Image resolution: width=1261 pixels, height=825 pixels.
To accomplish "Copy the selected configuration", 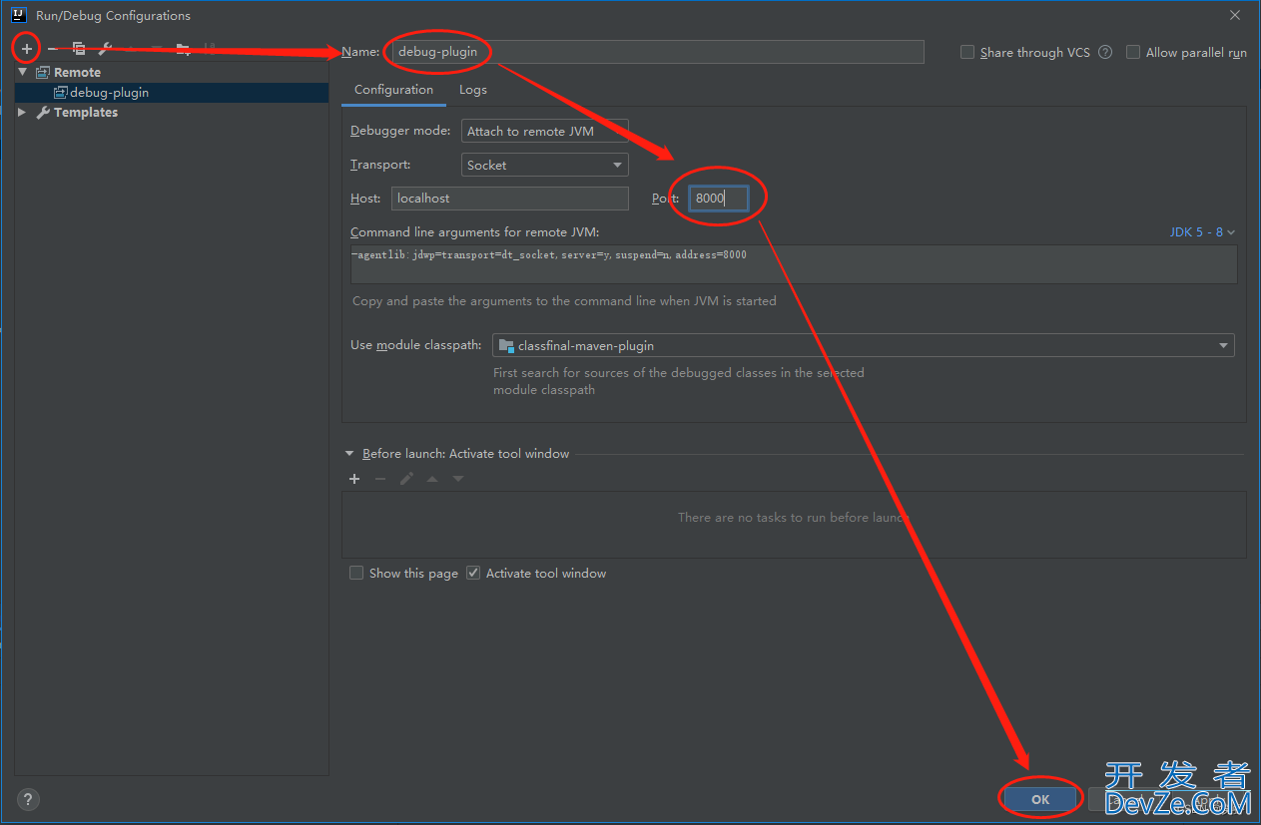I will coord(79,48).
